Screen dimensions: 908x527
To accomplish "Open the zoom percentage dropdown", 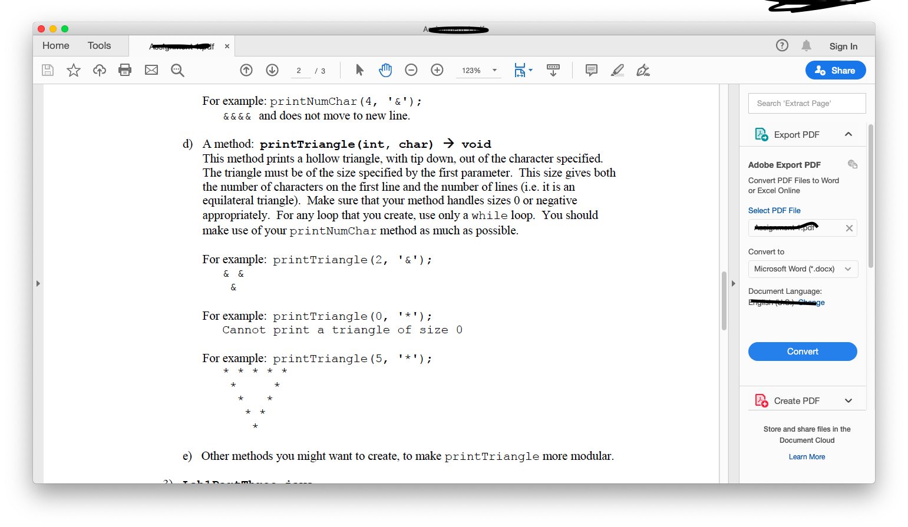I will click(x=494, y=70).
